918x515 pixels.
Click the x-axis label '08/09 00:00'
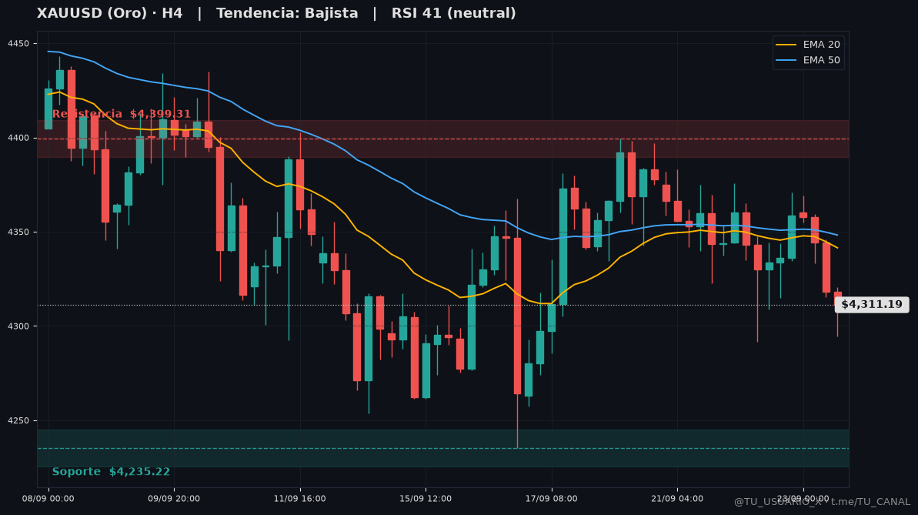pos(48,499)
